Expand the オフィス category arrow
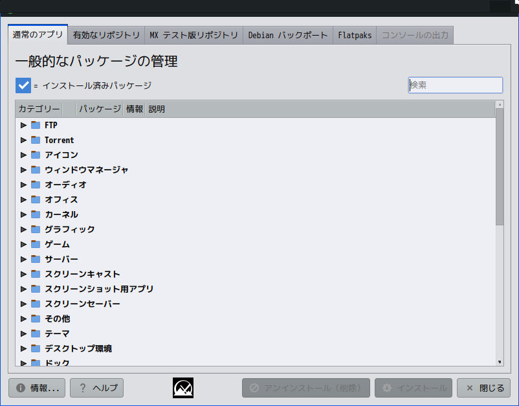519x406 pixels. (x=23, y=199)
